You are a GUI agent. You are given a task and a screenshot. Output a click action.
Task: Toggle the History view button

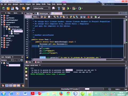pyautogui.click(x=35, y=17)
